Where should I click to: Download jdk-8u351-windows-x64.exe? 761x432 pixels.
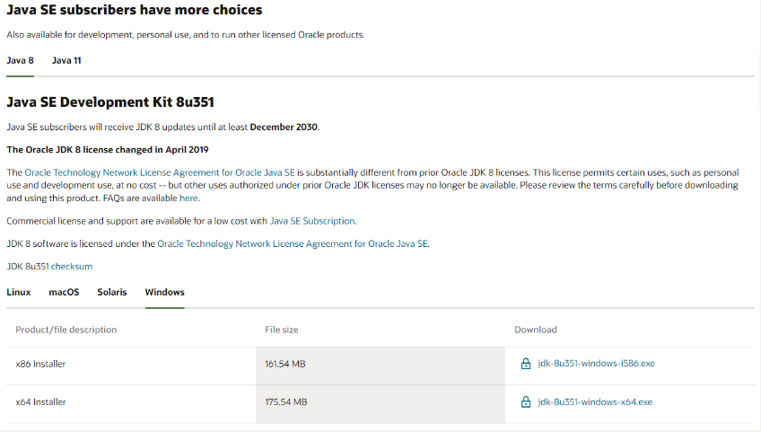pyautogui.click(x=595, y=401)
